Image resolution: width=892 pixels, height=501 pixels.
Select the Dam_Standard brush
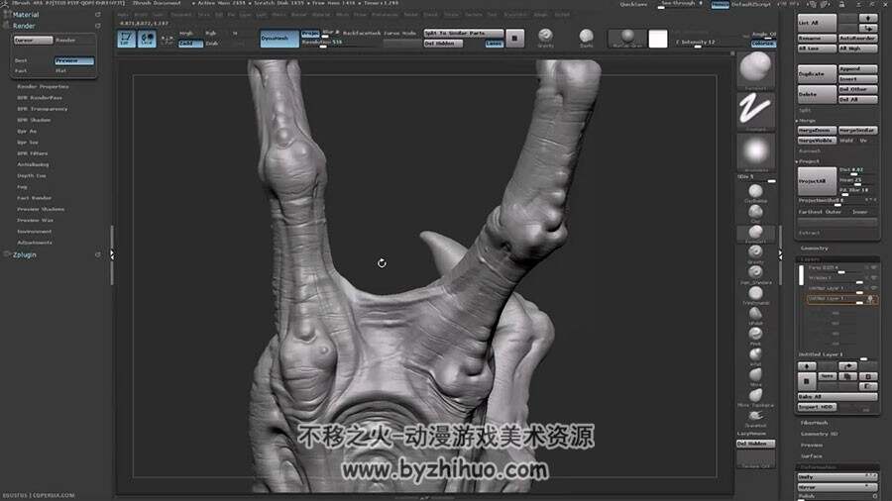[x=755, y=273]
